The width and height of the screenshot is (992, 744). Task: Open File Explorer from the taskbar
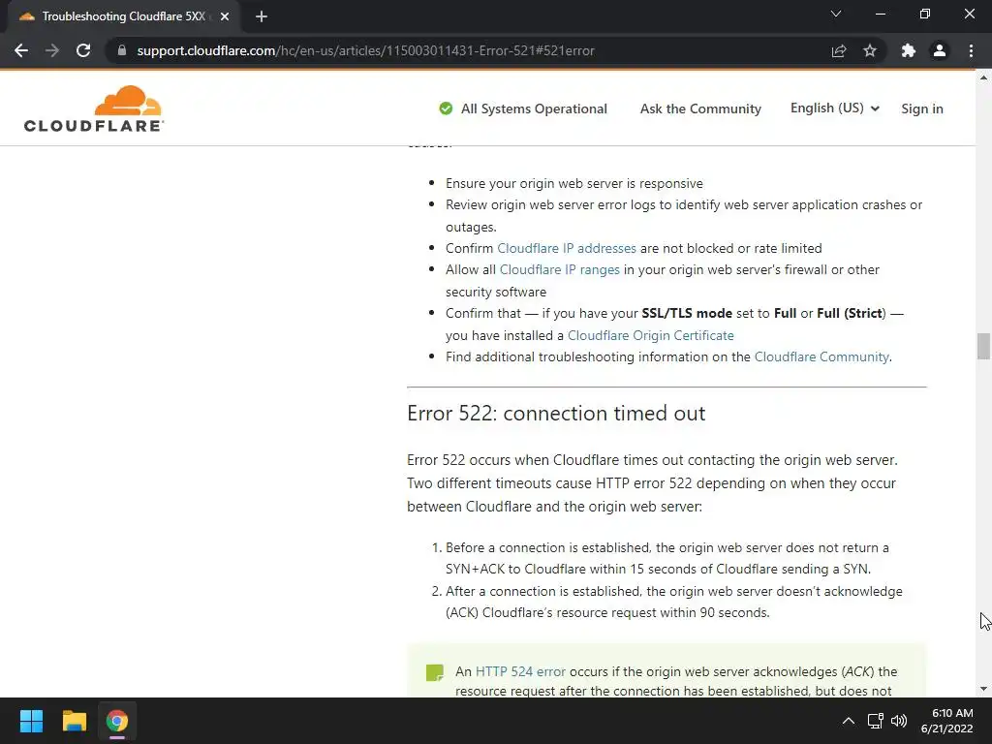74,721
